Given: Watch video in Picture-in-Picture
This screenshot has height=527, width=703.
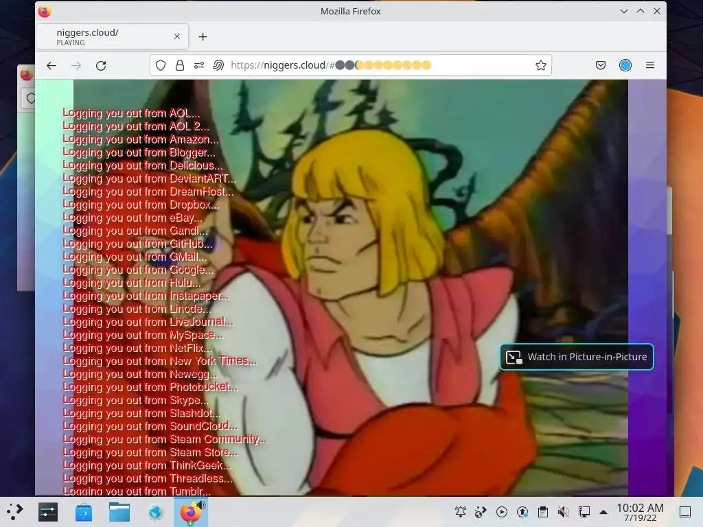Looking at the screenshot, I should [577, 357].
